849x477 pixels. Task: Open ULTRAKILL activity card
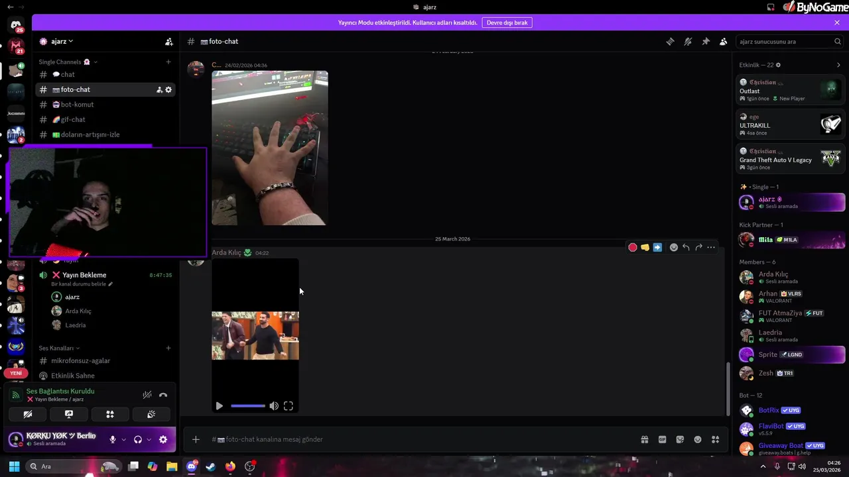791,125
